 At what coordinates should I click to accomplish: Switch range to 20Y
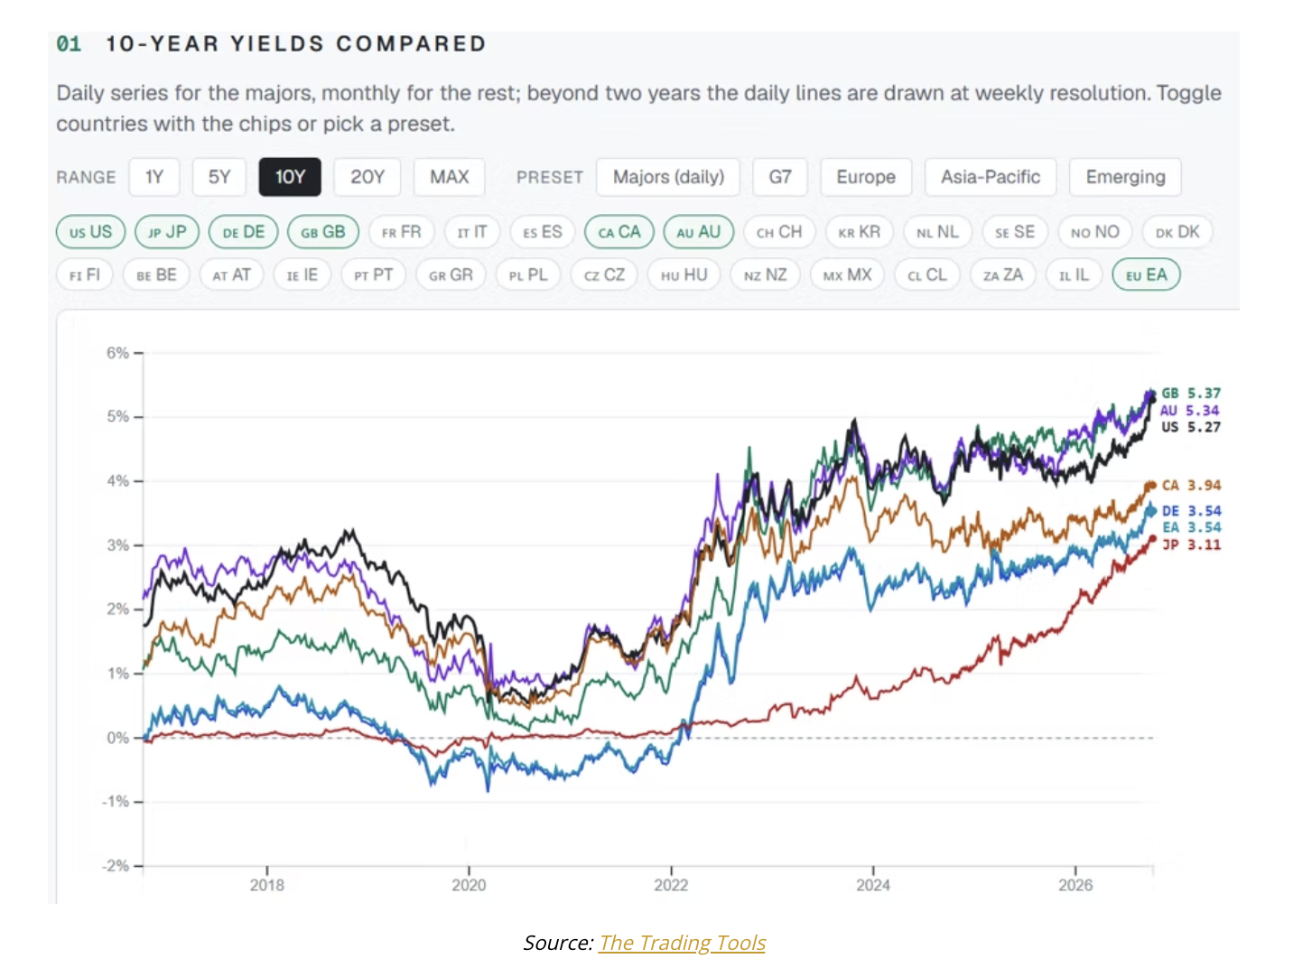tap(367, 177)
